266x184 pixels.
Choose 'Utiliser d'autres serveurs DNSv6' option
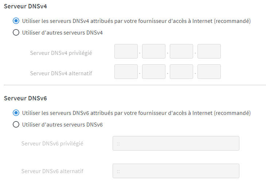(16, 124)
